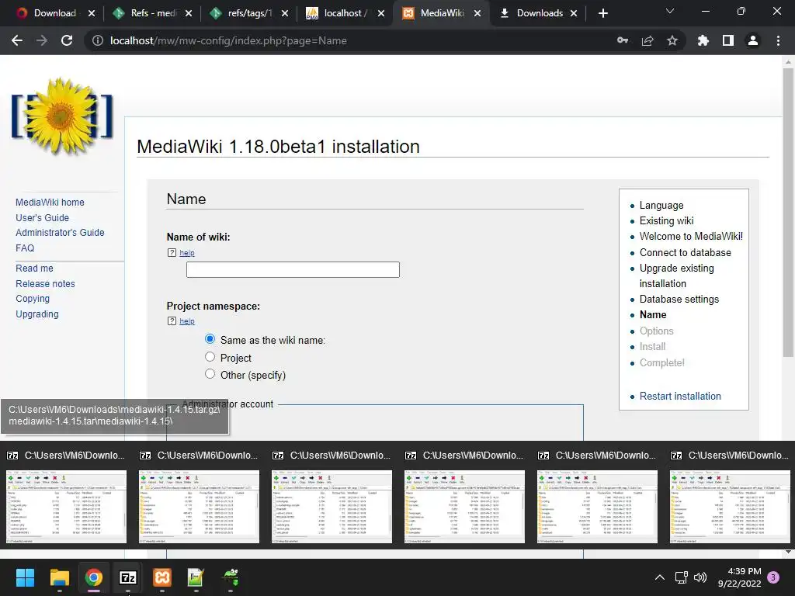
Task: Click 'Restart installation' link
Action: point(680,396)
